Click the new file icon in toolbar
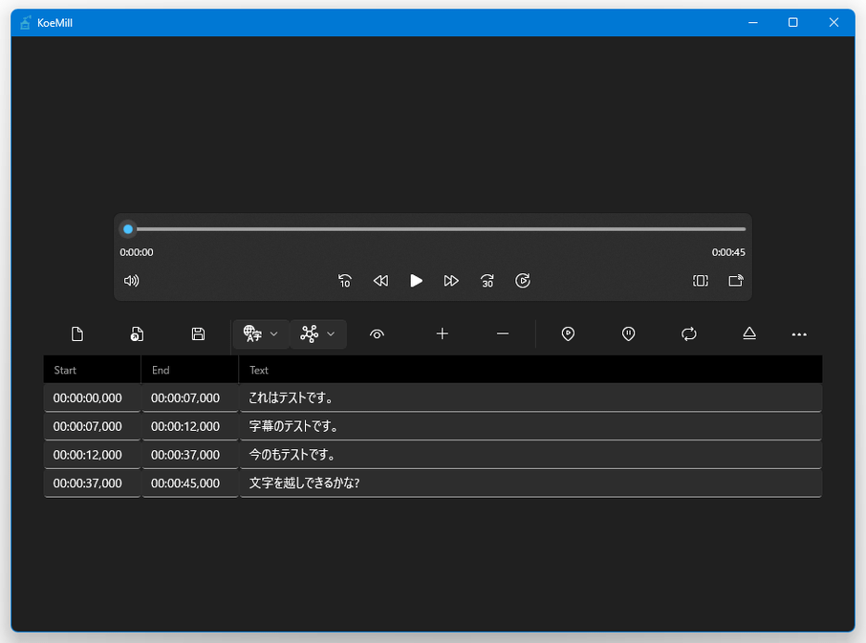 pyautogui.click(x=77, y=333)
